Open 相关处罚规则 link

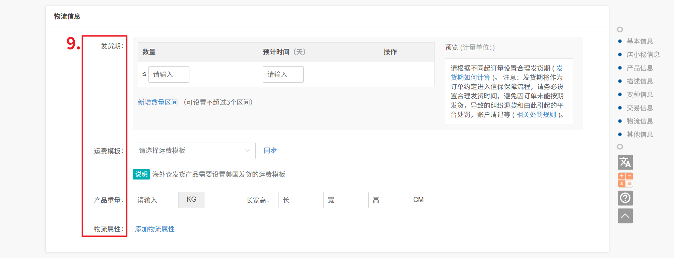536,115
